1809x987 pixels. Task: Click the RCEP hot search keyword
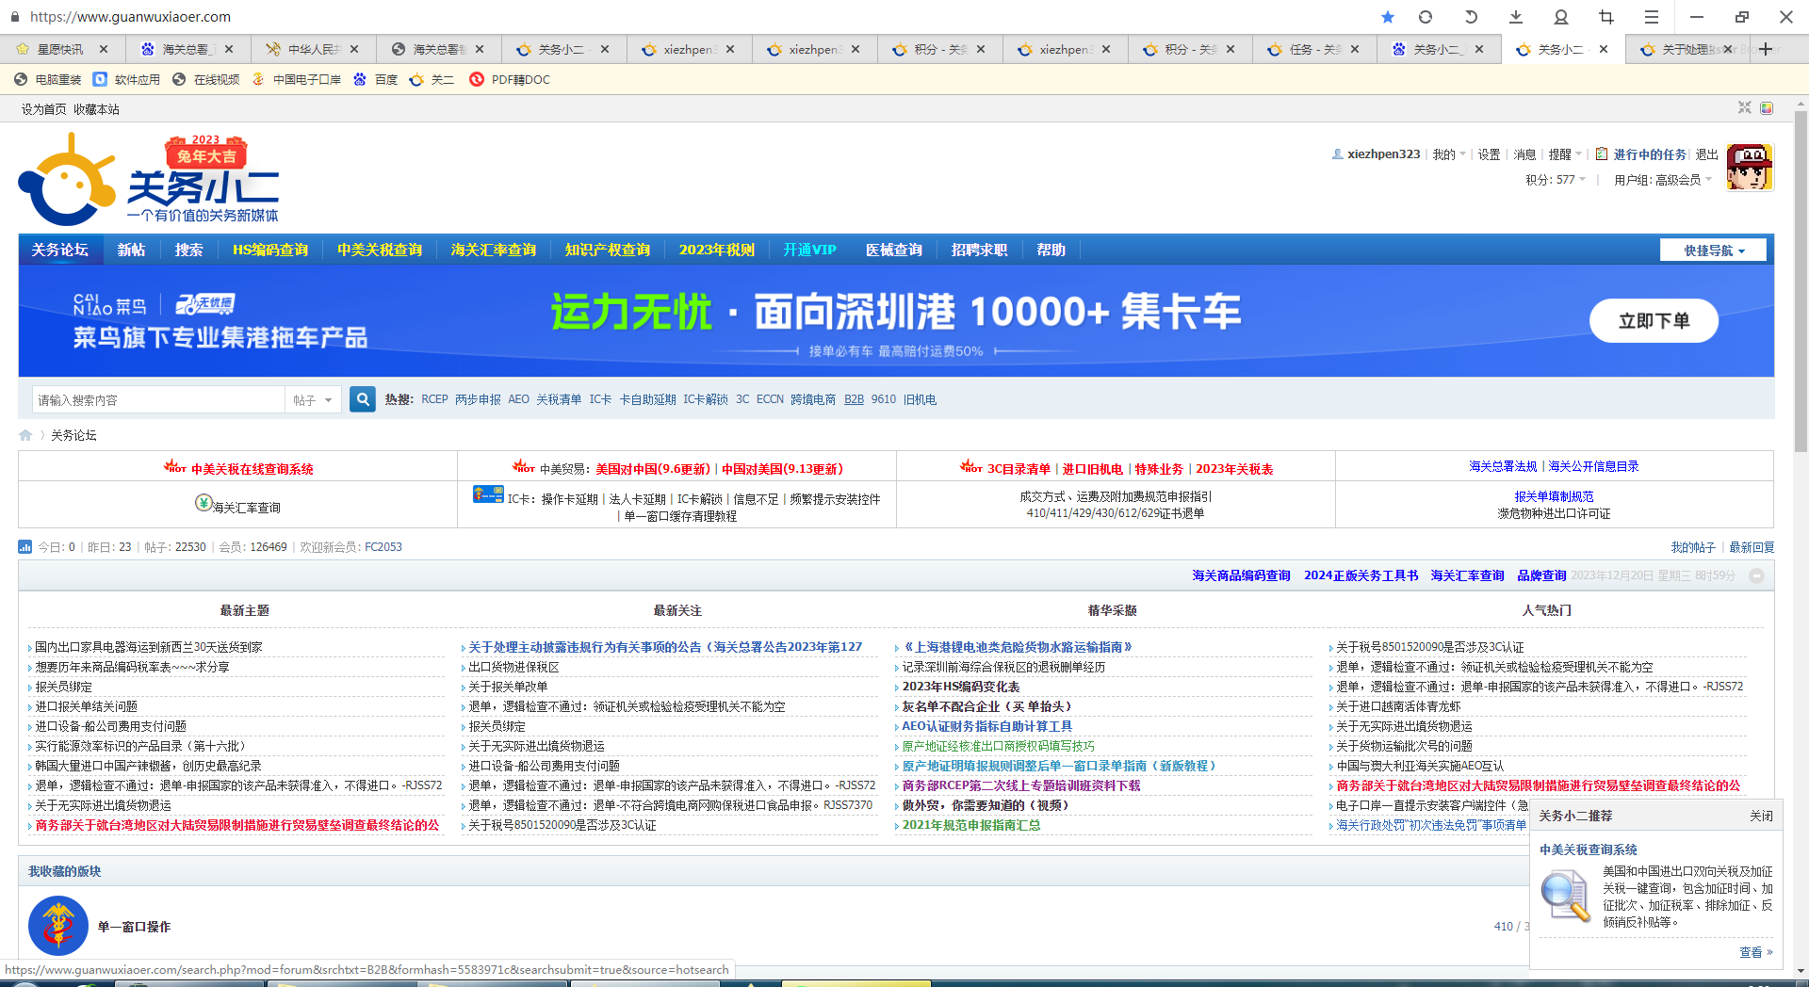tap(434, 399)
